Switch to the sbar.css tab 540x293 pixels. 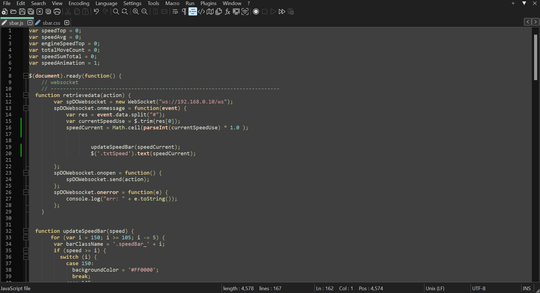[51, 23]
